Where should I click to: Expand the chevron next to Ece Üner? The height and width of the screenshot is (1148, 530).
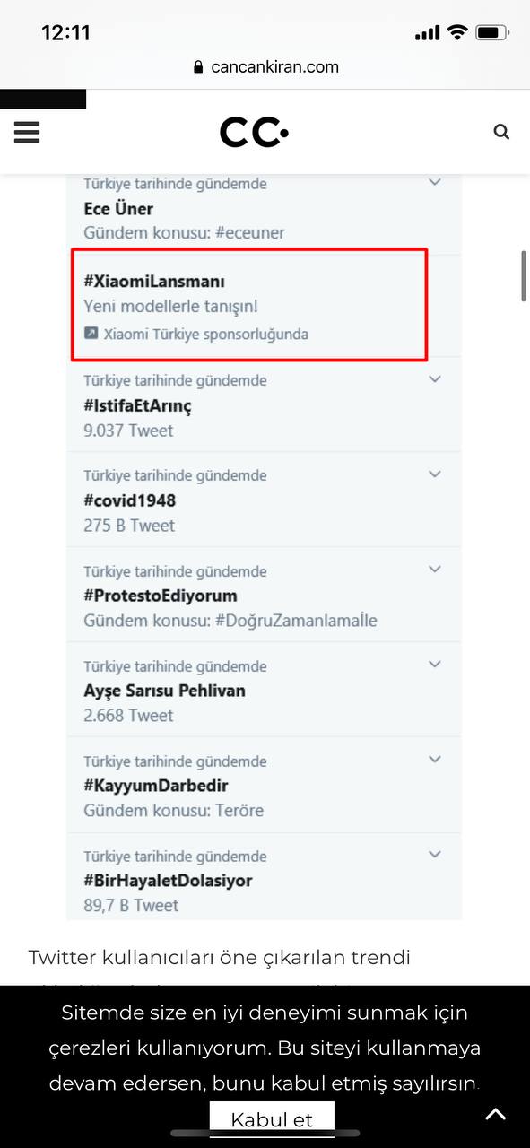pyautogui.click(x=435, y=182)
